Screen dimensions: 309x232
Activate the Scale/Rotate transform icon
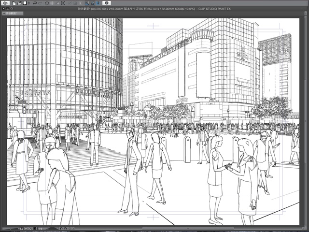(x=63, y=3)
